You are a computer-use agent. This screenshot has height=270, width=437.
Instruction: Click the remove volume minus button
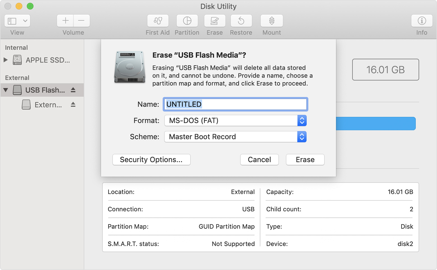pyautogui.click(x=81, y=21)
